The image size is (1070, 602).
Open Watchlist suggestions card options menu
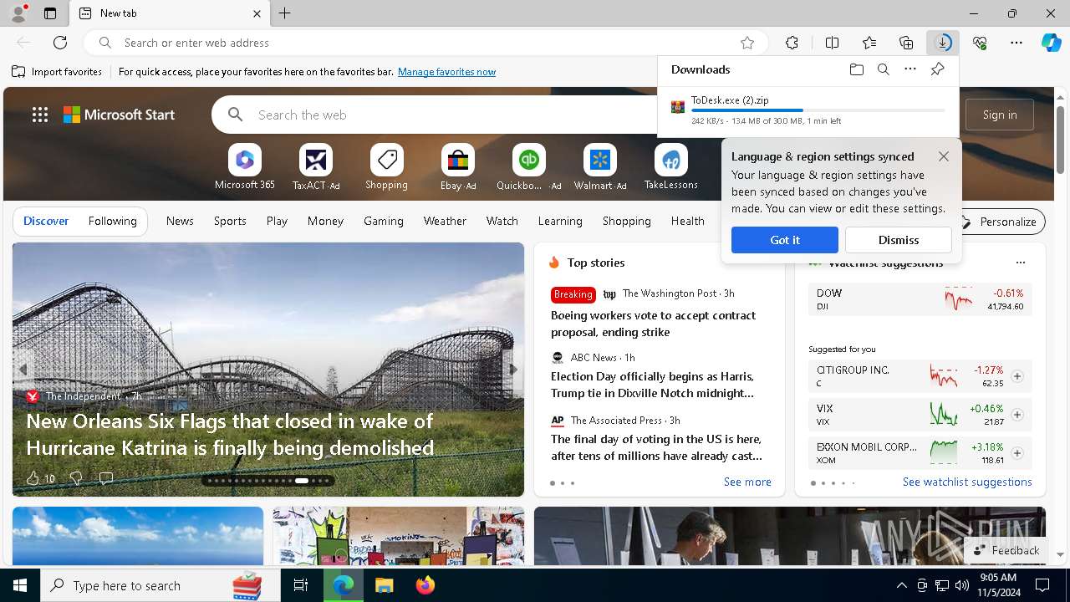click(x=1020, y=263)
